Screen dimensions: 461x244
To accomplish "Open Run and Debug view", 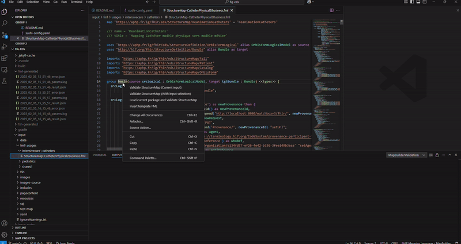I will tap(5, 47).
